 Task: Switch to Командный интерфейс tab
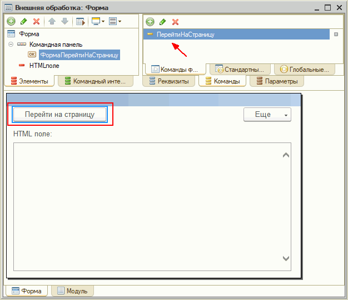click(96, 81)
